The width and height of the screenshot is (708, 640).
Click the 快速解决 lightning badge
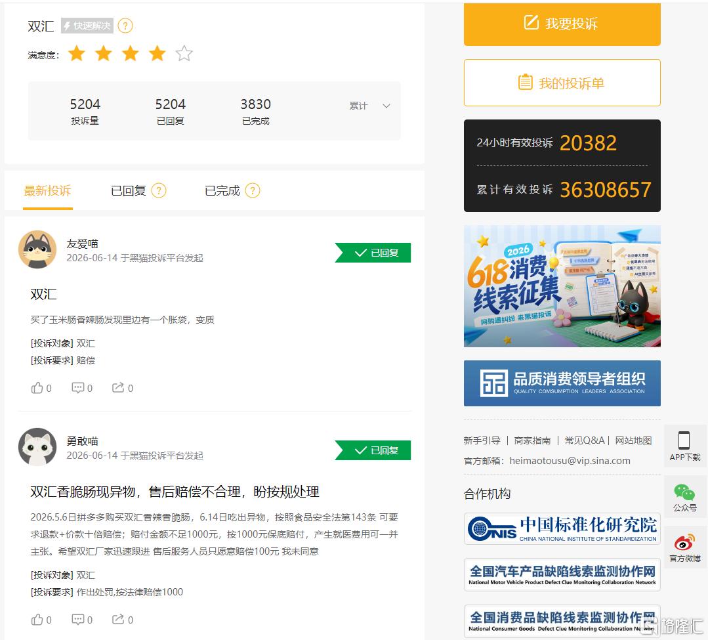(x=87, y=26)
